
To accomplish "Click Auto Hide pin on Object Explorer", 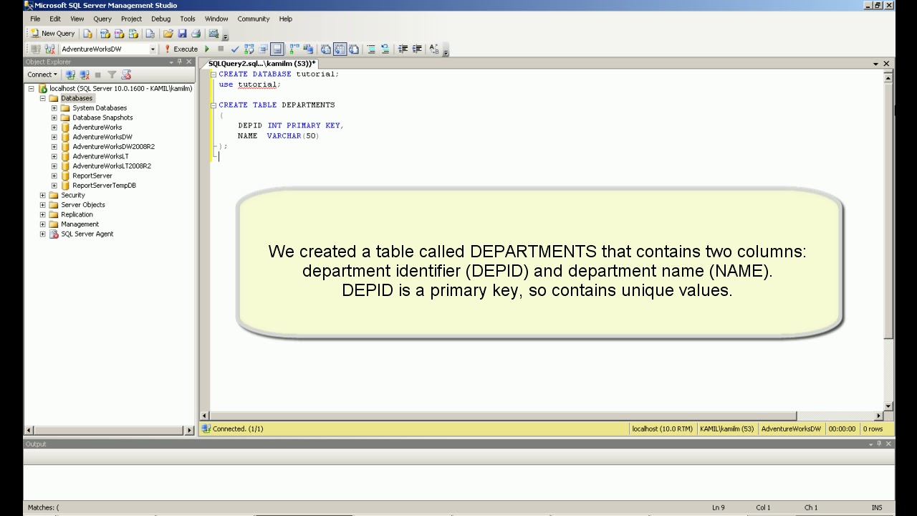I will tap(180, 62).
